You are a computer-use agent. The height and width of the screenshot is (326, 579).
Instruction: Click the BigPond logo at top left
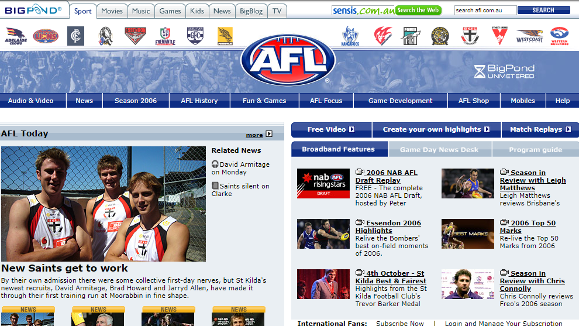pos(33,9)
